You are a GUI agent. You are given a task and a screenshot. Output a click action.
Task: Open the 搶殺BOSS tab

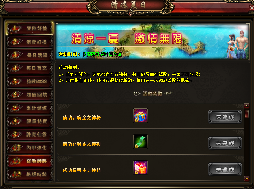click(x=30, y=81)
